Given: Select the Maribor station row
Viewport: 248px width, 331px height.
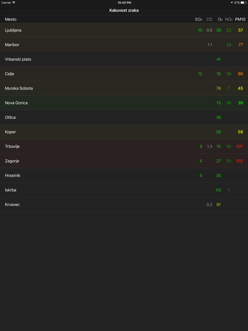Looking at the screenshot, I should pos(124,45).
